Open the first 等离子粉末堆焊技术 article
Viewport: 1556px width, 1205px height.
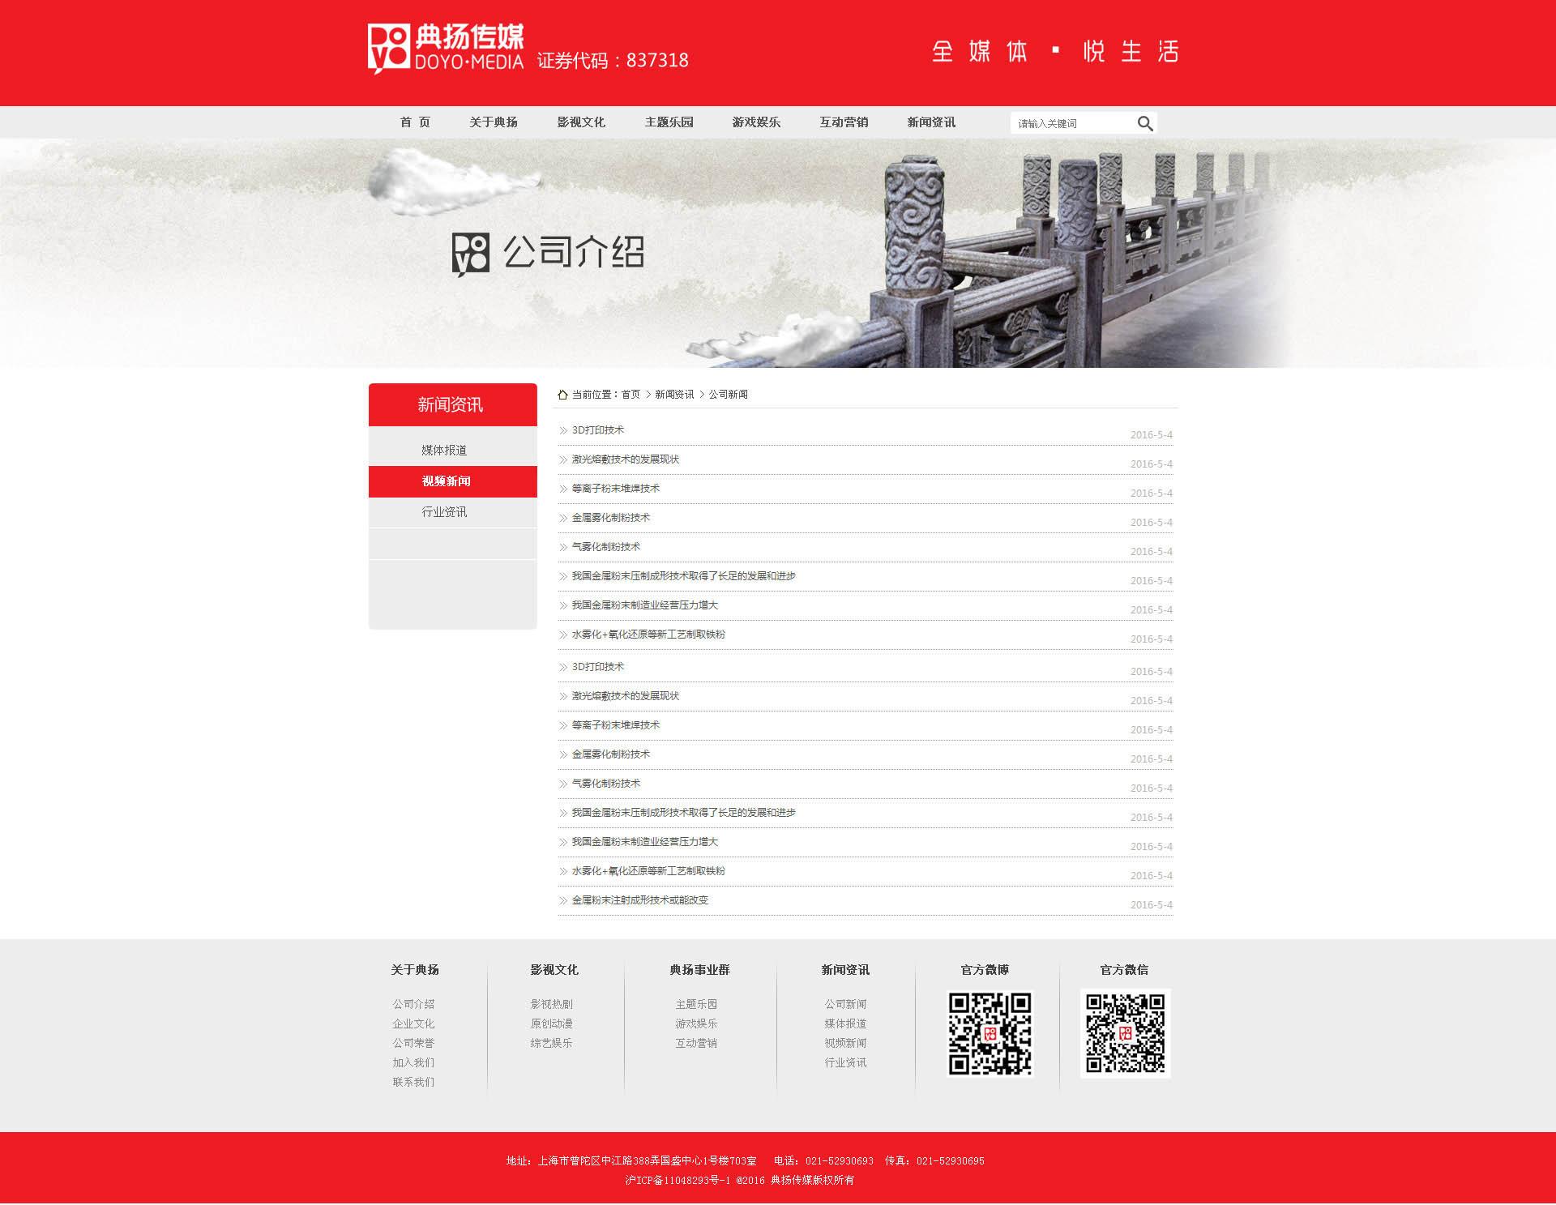click(615, 489)
